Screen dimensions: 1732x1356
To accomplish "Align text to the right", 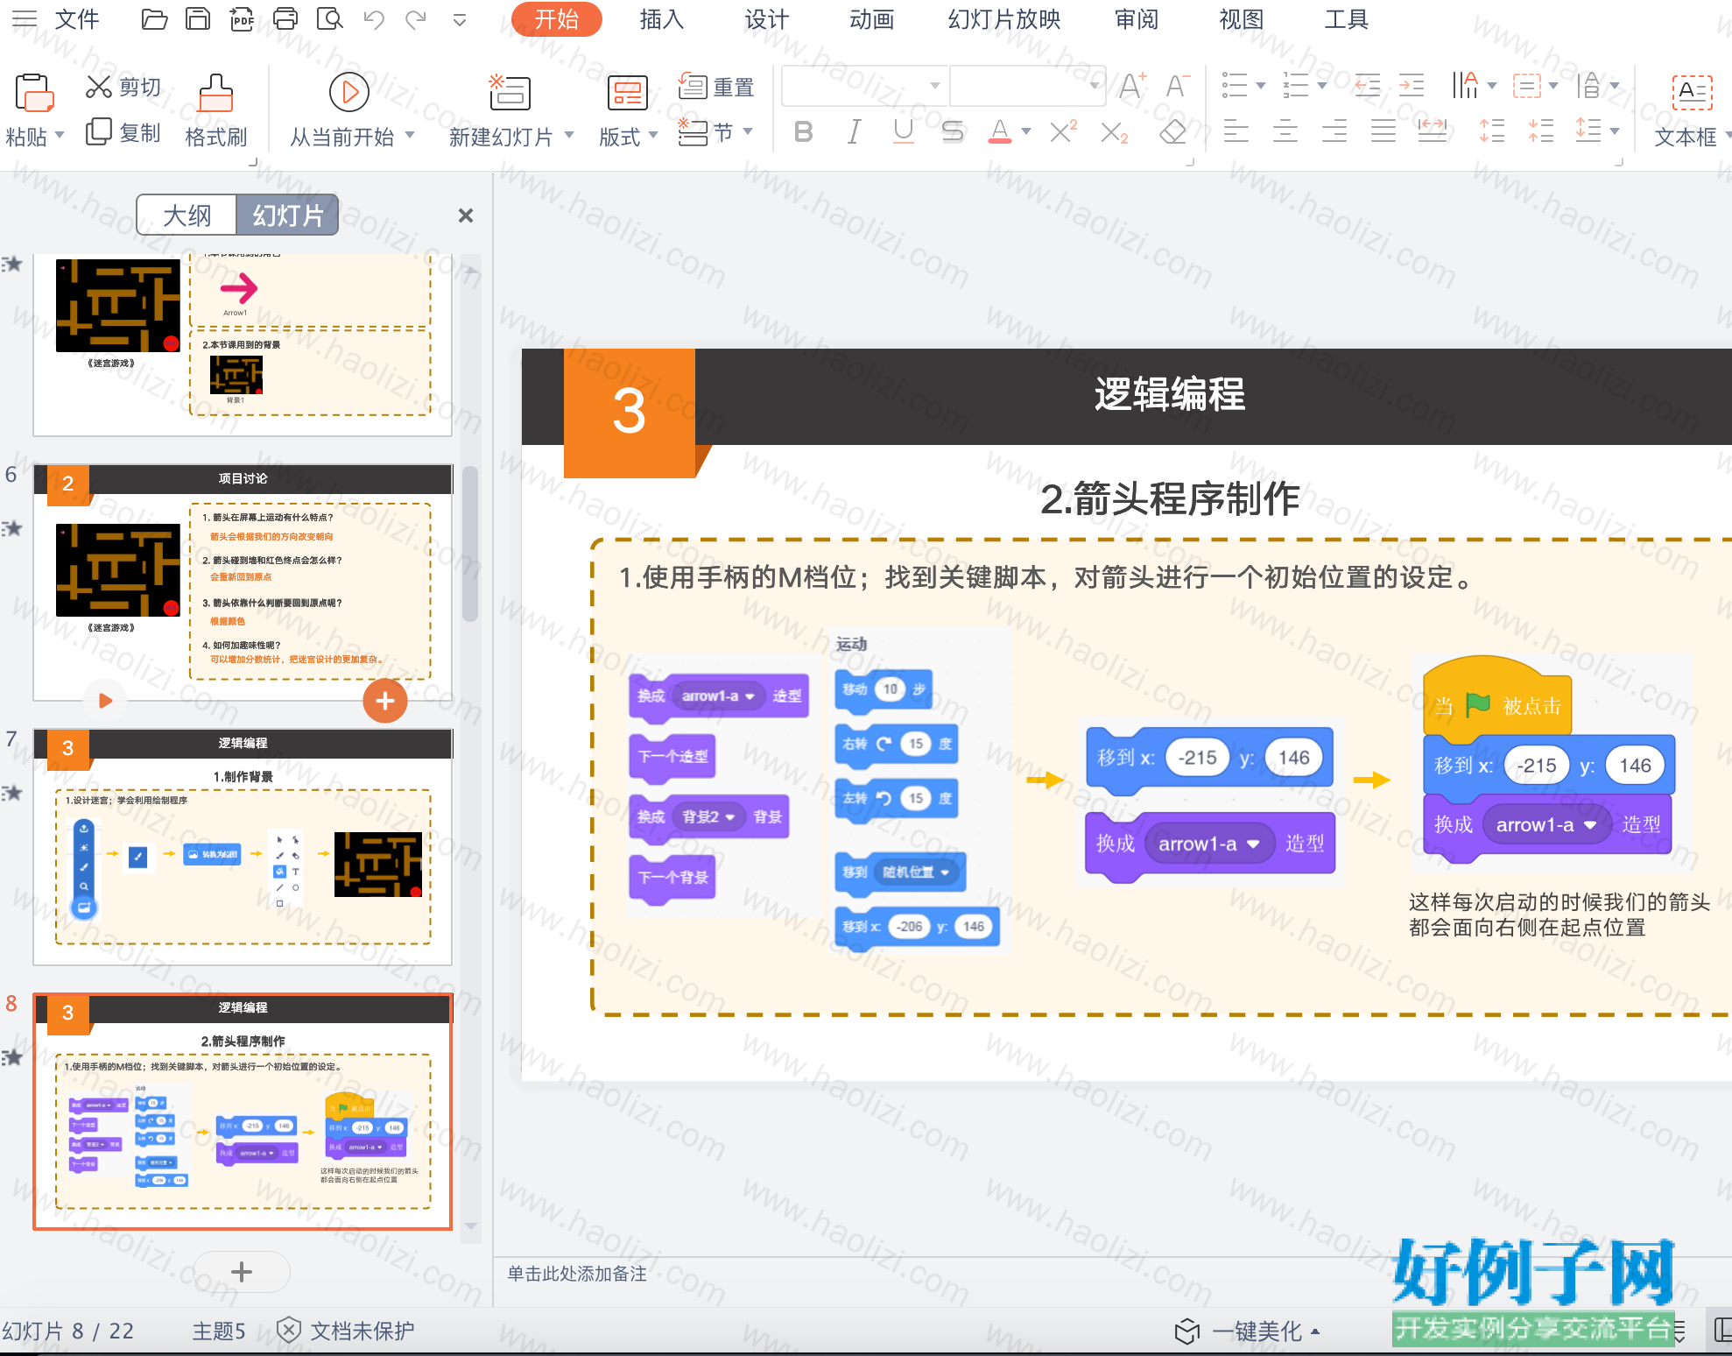I will tap(1334, 132).
